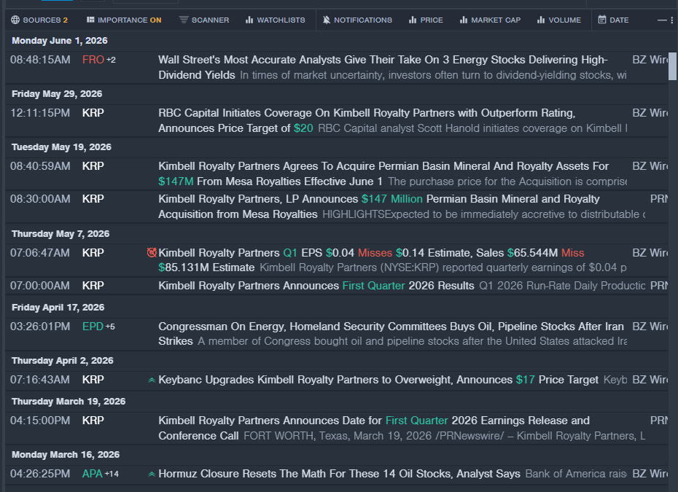Open the Mesa Royalties $147M acquisition headline
The width and height of the screenshot is (678, 492).
383,173
